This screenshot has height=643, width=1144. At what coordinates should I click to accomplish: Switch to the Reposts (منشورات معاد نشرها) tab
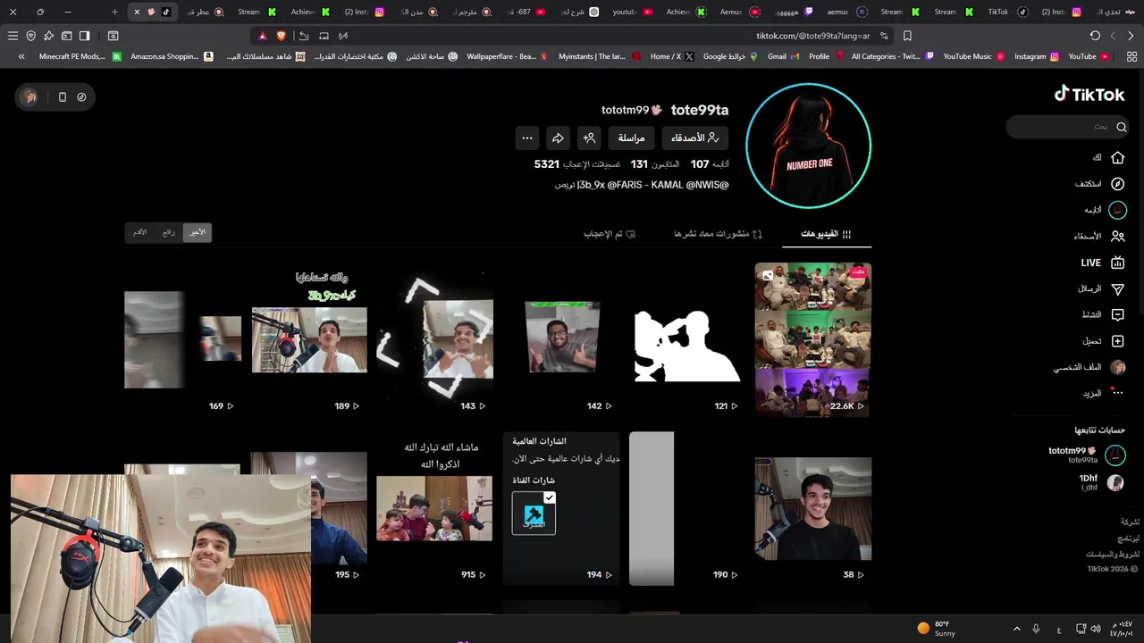[x=719, y=234]
